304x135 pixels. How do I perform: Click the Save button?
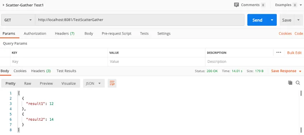tap(286, 20)
